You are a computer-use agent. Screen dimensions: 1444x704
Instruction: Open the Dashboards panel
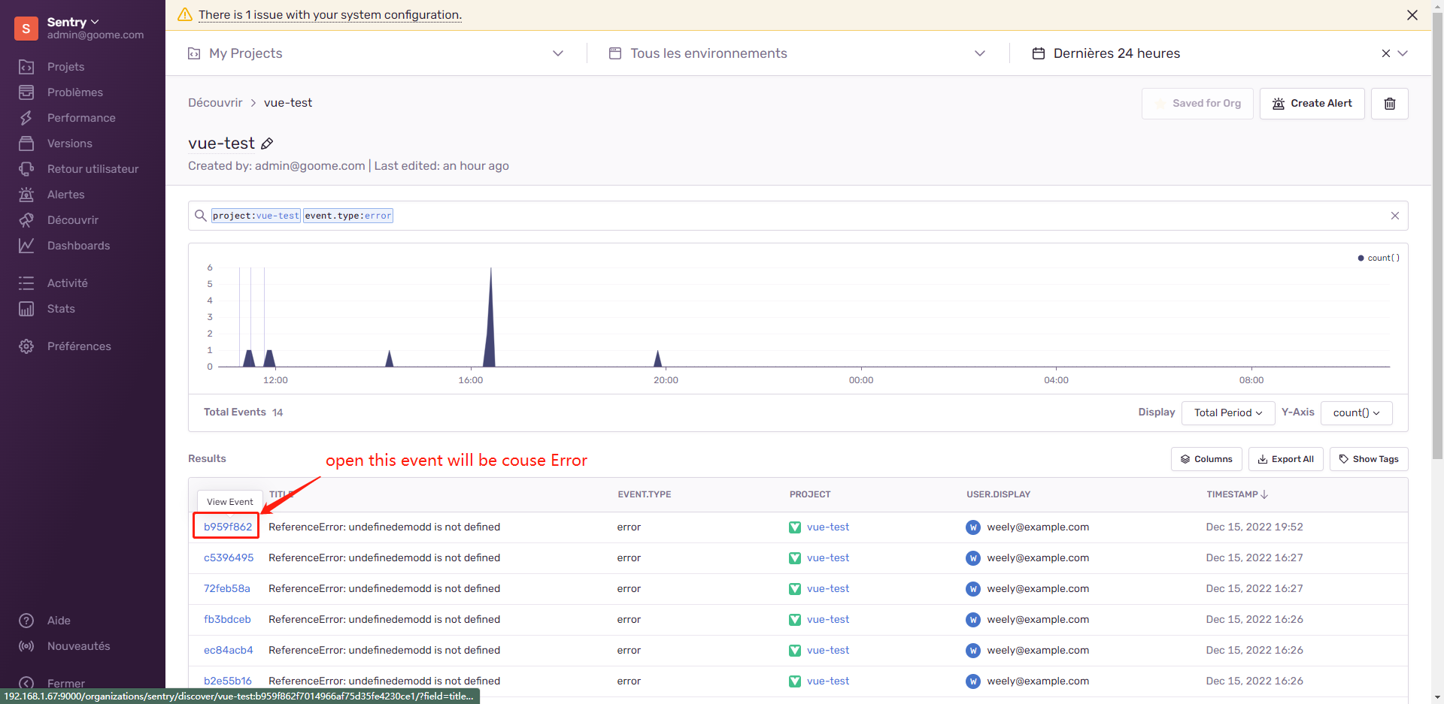pos(79,246)
